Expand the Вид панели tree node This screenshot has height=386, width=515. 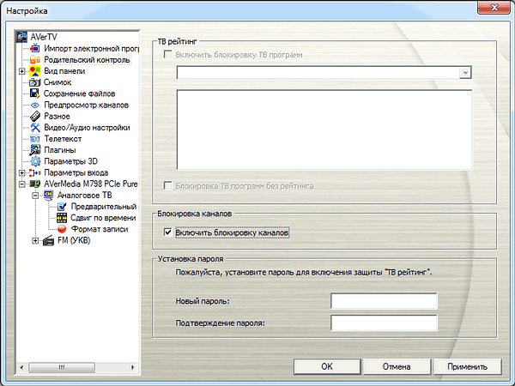[x=22, y=71]
